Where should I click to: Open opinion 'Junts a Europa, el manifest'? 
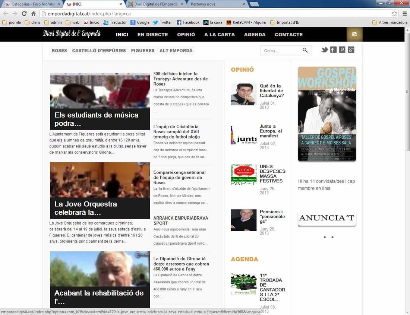tap(271, 131)
